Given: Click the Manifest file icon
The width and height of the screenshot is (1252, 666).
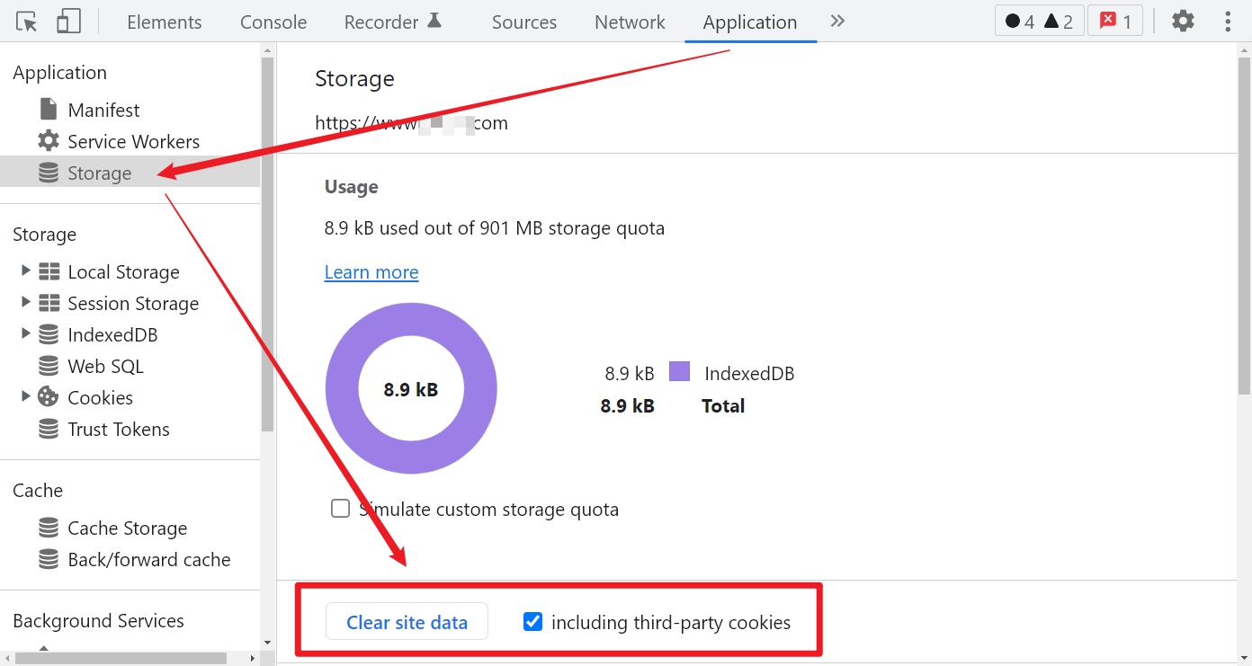Looking at the screenshot, I should tap(49, 110).
